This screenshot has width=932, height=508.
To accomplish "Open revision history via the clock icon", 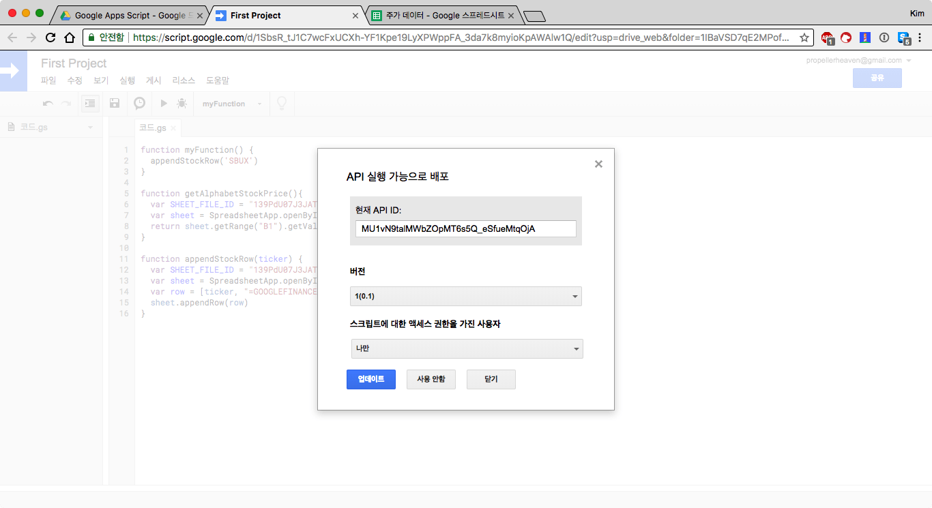I will [139, 103].
